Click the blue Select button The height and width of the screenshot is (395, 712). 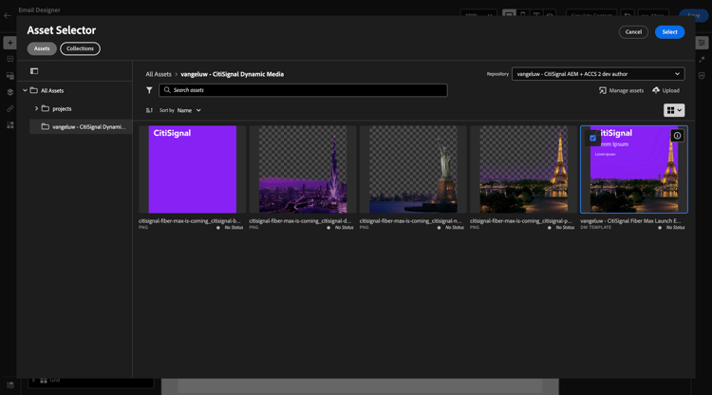(x=670, y=31)
